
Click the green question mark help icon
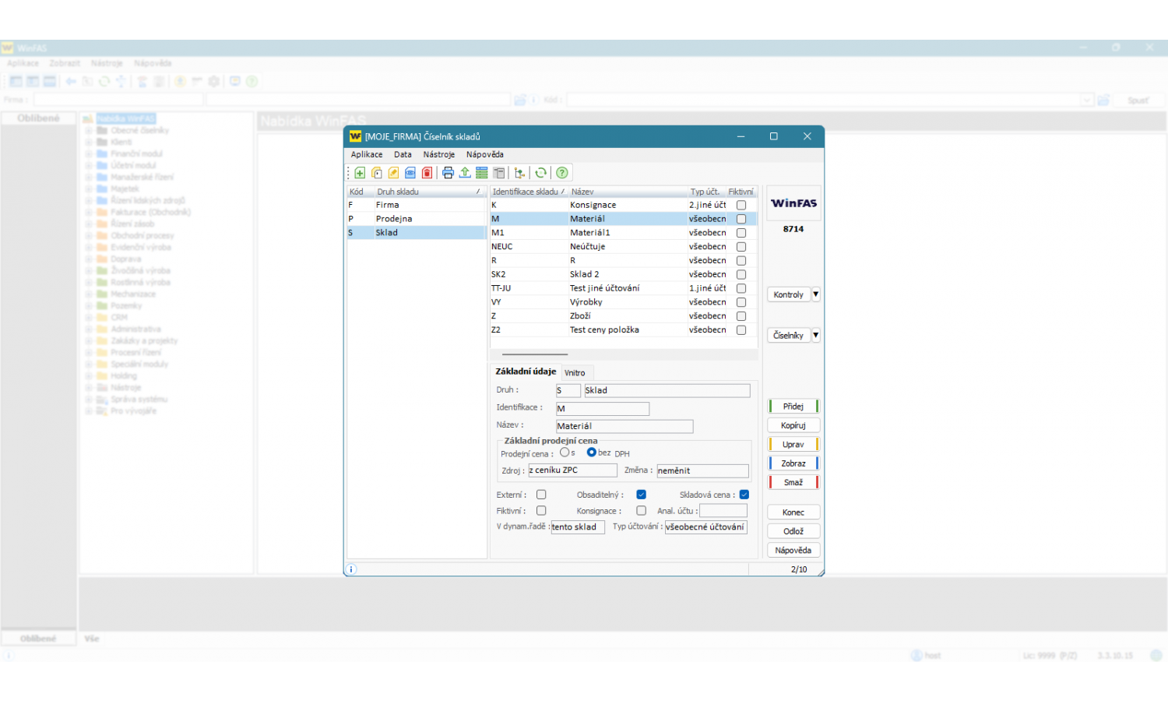(x=562, y=173)
